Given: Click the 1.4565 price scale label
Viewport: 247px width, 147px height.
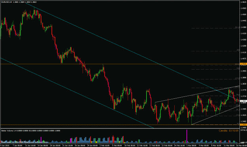Looking at the screenshot, I should pos(243,8).
